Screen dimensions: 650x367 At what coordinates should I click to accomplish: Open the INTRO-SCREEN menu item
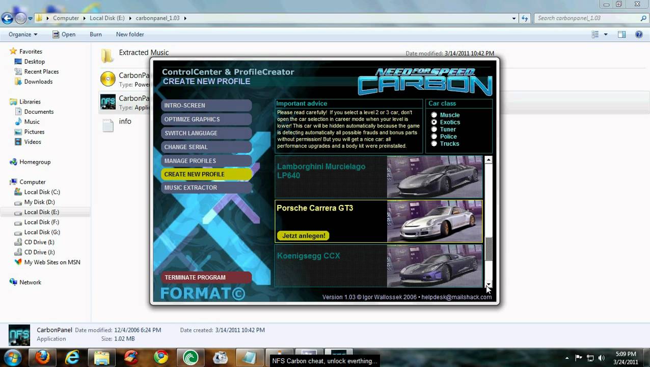pos(206,106)
